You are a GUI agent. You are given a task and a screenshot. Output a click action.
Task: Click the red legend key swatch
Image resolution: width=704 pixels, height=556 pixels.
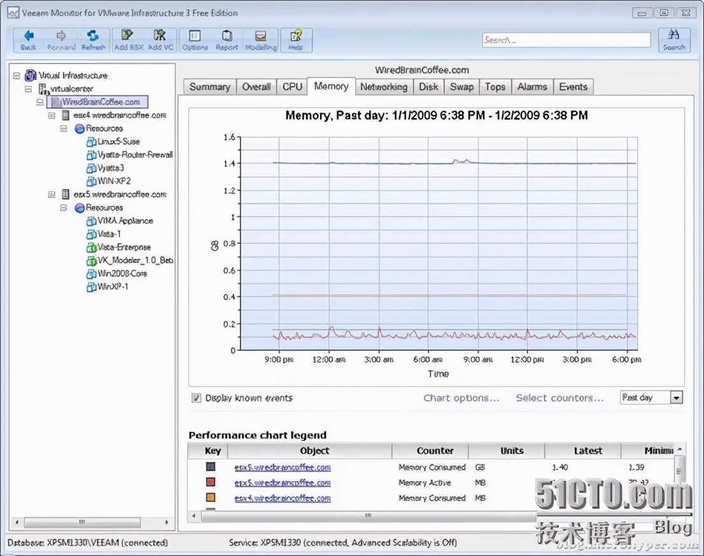click(x=210, y=482)
